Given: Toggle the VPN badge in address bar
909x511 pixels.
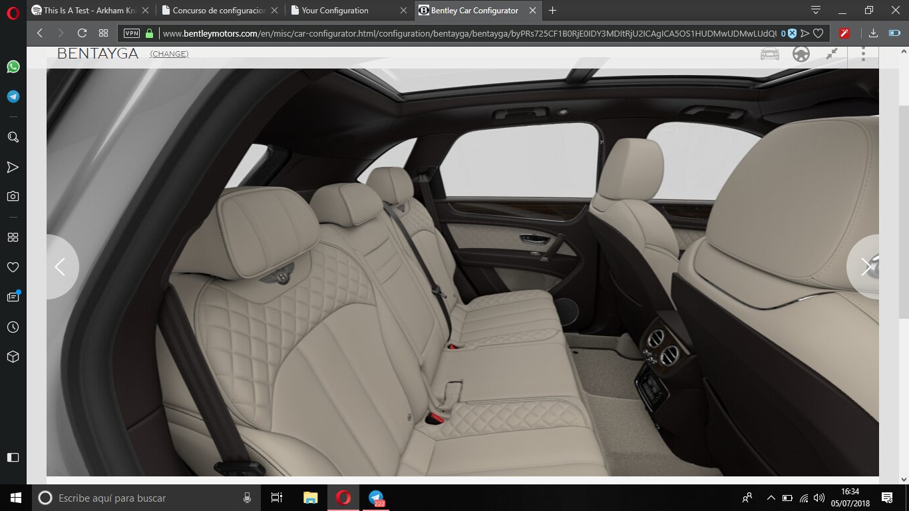Looking at the screenshot, I should pos(132,33).
